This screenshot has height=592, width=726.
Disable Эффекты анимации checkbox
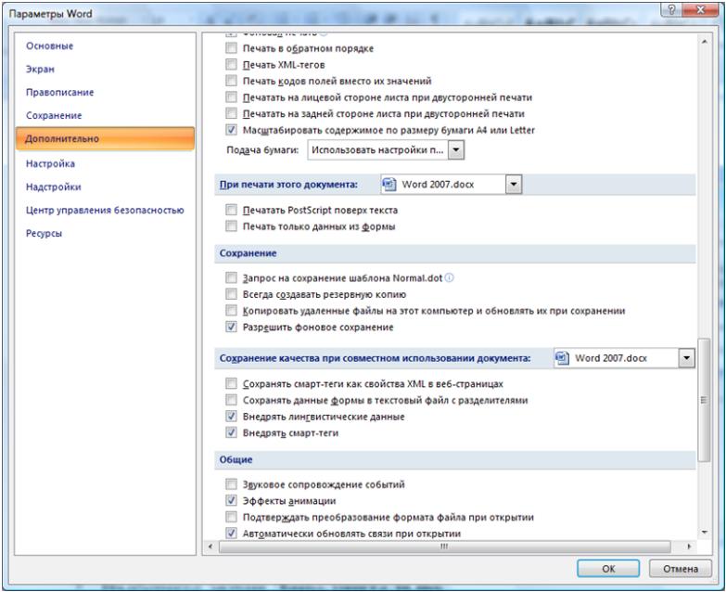[231, 501]
